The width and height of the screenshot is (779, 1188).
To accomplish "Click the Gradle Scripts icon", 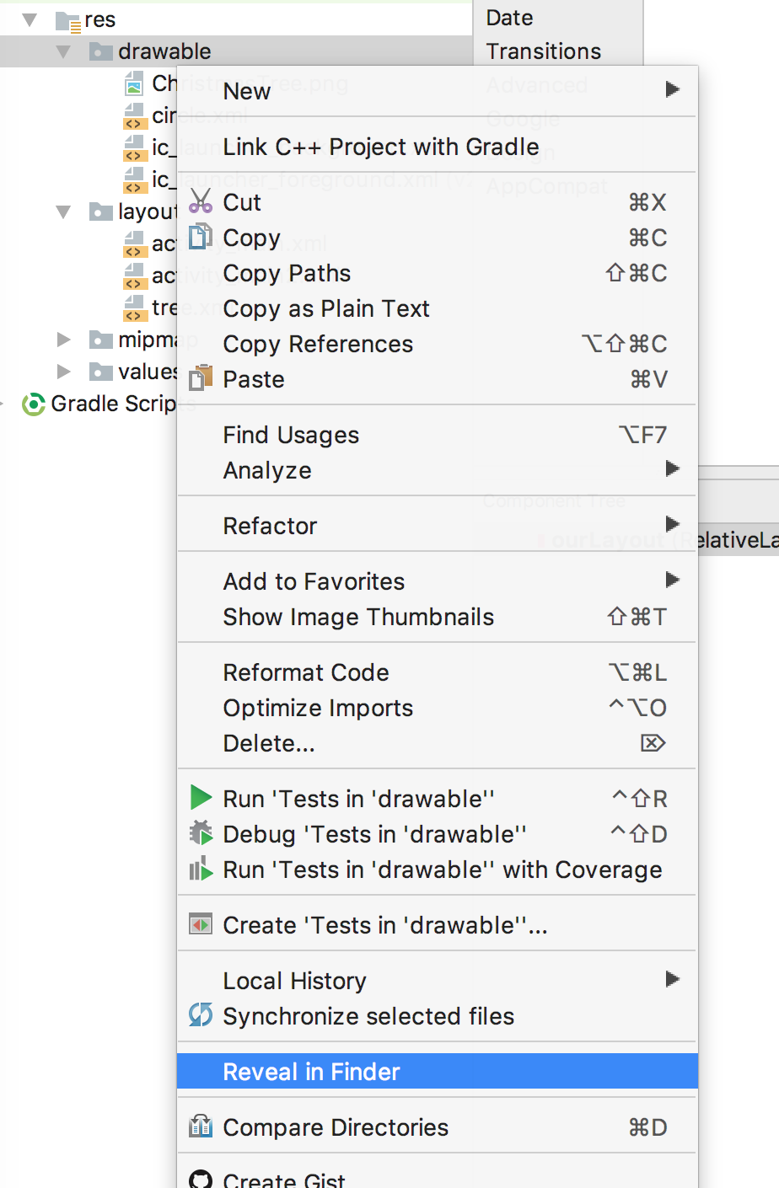I will [33, 404].
